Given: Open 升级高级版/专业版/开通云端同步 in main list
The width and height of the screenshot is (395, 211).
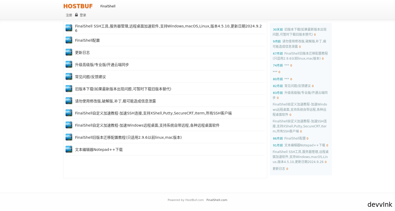Looking at the screenshot, I should point(102,65).
